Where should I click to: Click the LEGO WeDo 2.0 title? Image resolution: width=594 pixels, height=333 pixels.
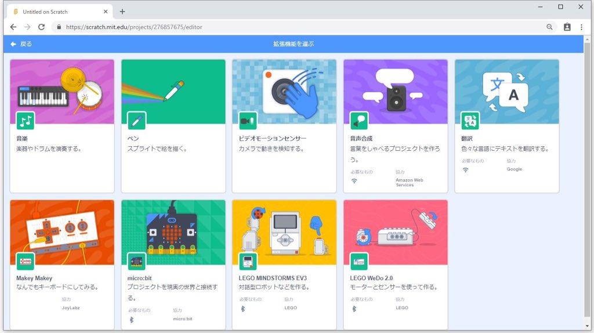click(371, 278)
